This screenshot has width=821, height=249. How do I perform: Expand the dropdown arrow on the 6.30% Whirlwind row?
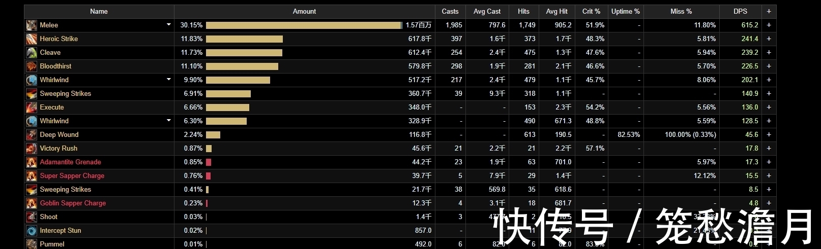point(168,121)
